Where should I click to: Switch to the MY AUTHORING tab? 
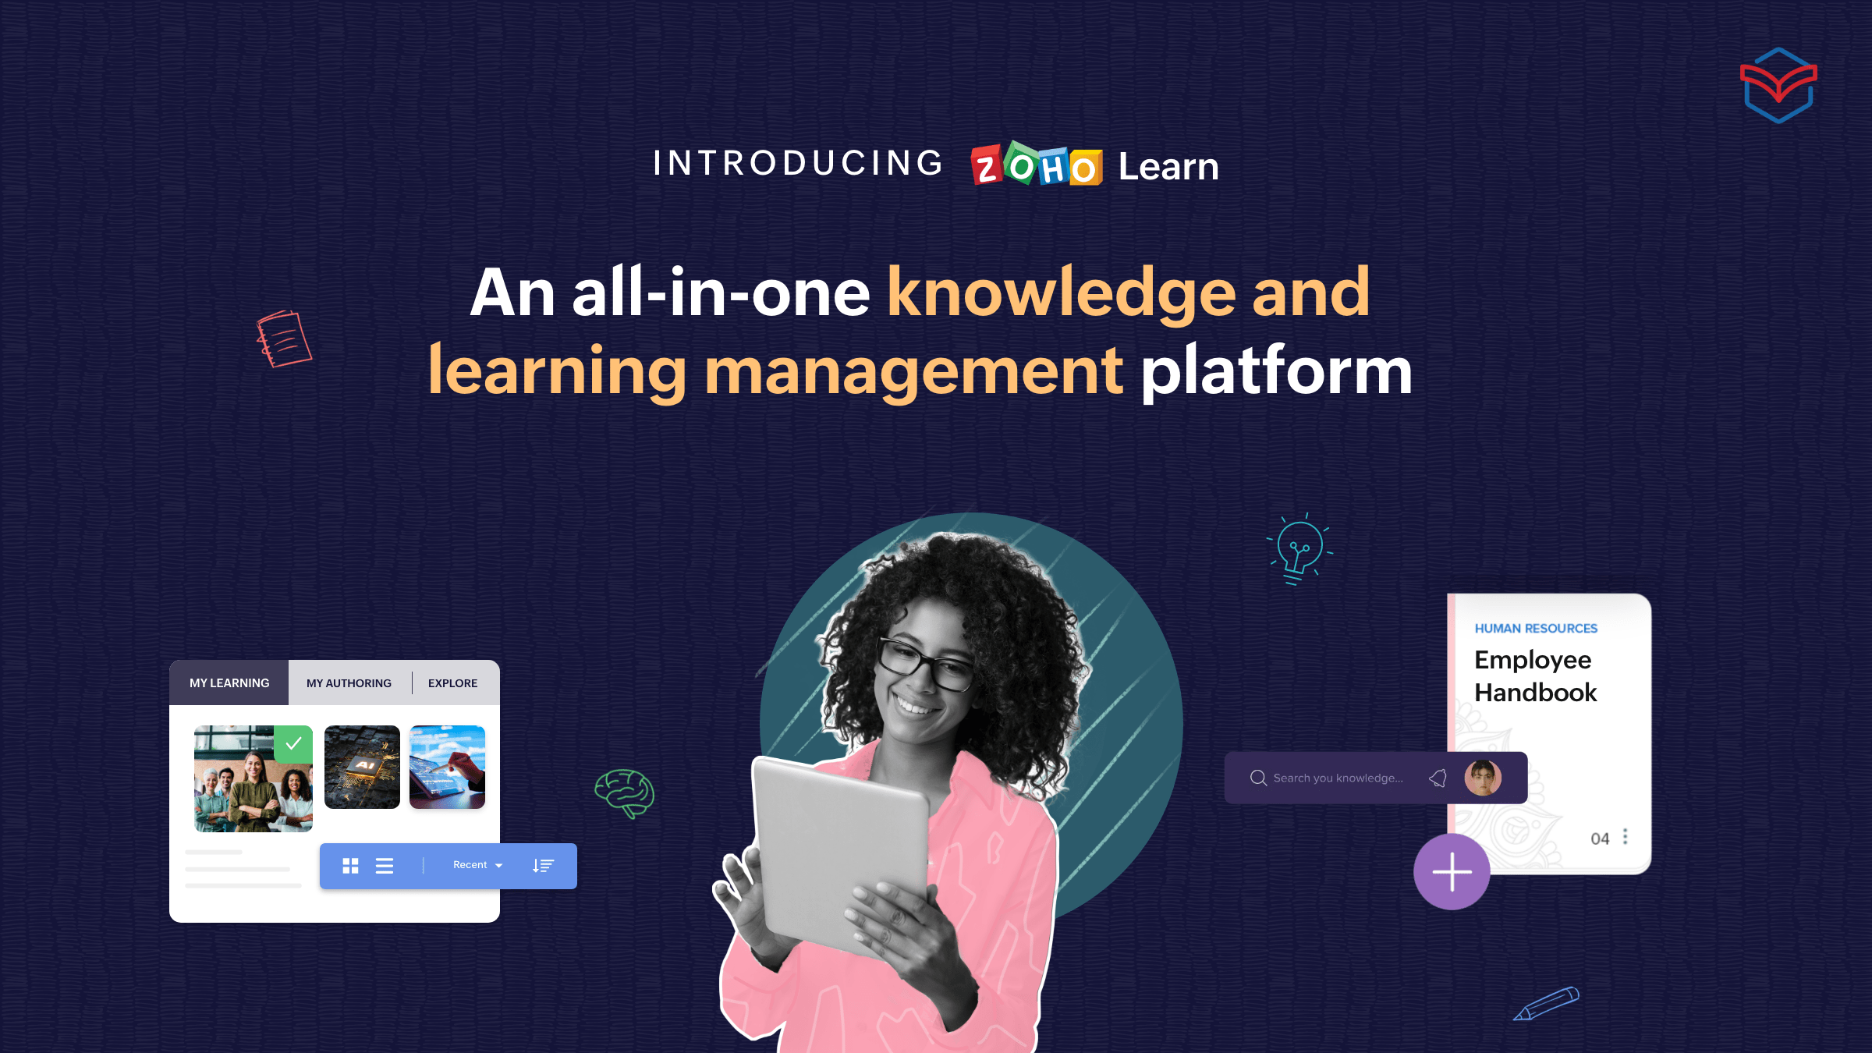pyautogui.click(x=349, y=682)
